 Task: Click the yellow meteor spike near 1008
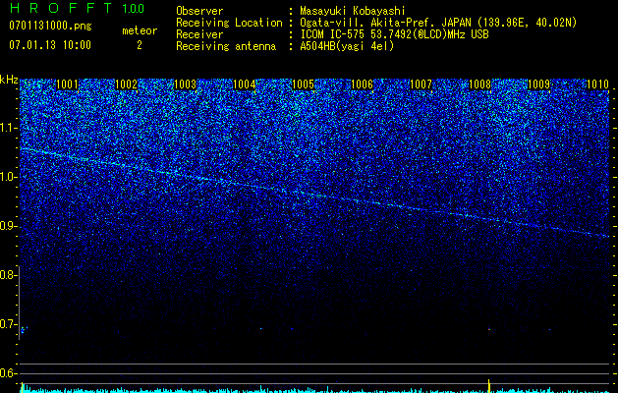tap(488, 386)
